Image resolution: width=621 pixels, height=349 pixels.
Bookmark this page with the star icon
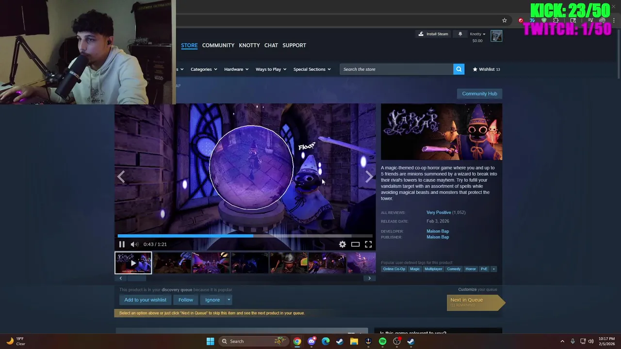505,20
